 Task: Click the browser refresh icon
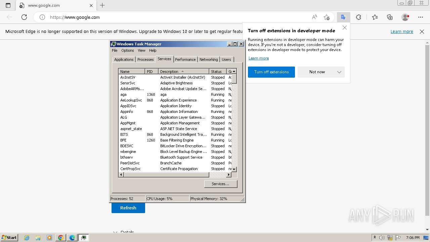pyautogui.click(x=24, y=17)
